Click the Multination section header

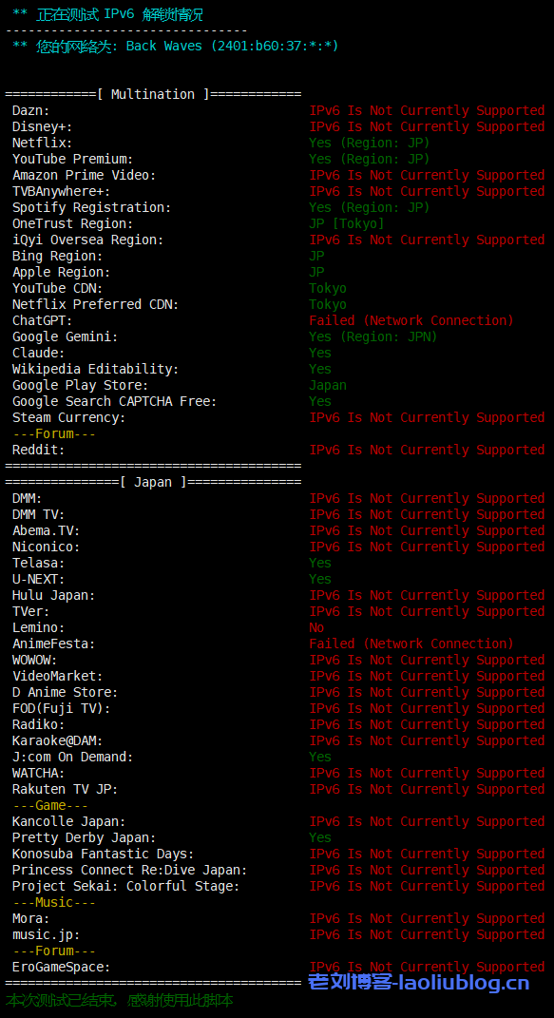click(153, 95)
